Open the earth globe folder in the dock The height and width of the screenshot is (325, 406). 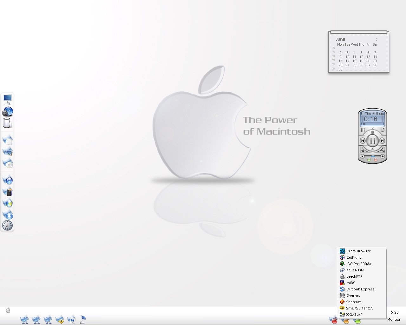(x=8, y=203)
